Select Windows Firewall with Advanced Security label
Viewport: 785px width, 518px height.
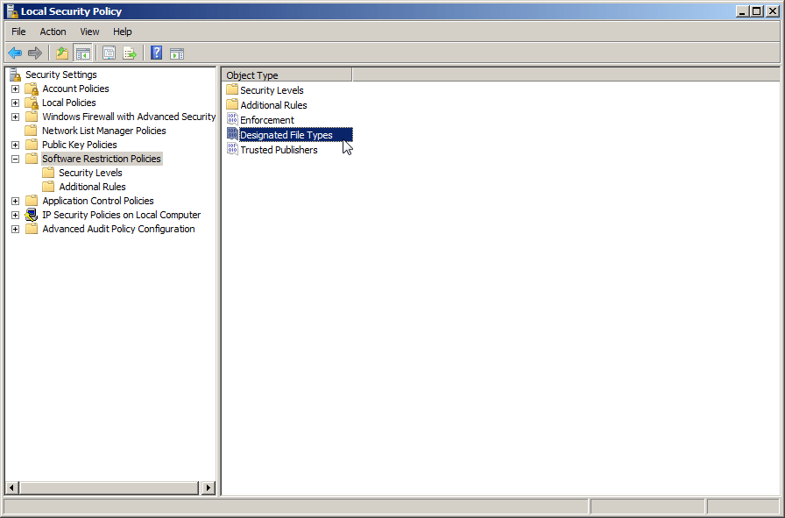point(129,117)
